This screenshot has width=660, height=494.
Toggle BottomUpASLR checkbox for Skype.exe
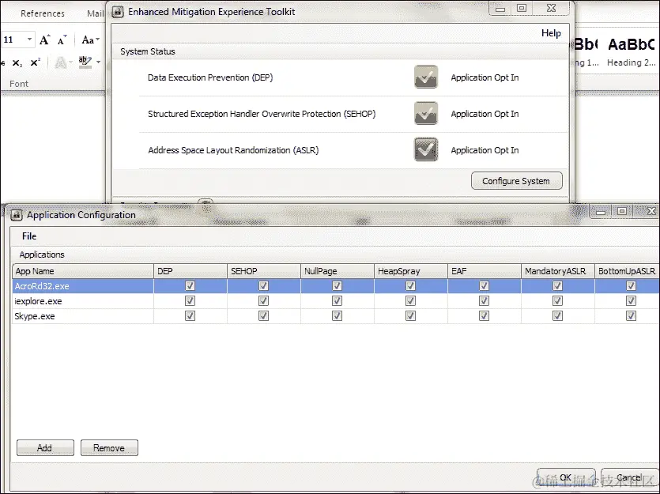(631, 316)
